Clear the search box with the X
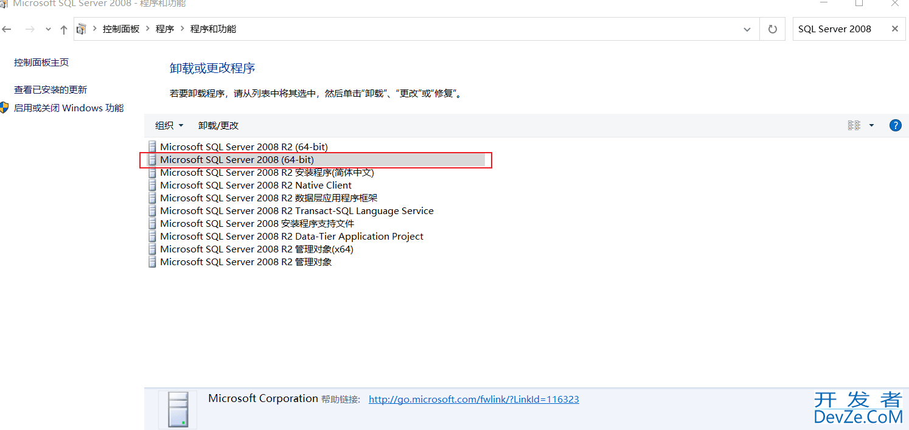Viewport: 909px width, 430px height. coord(895,29)
